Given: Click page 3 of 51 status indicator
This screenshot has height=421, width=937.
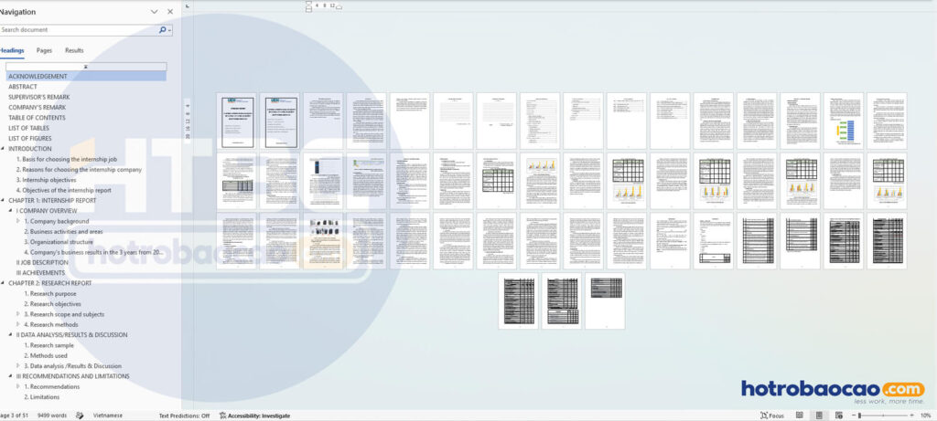Looking at the screenshot, I should [14, 416].
